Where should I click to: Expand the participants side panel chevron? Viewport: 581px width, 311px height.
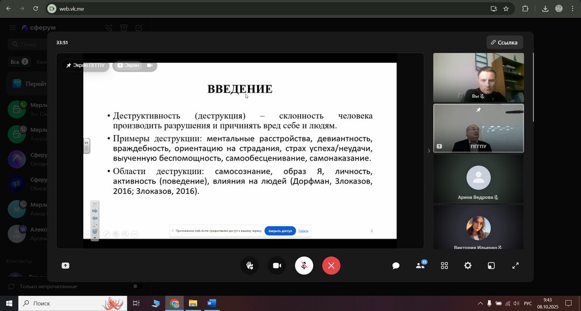point(428,151)
